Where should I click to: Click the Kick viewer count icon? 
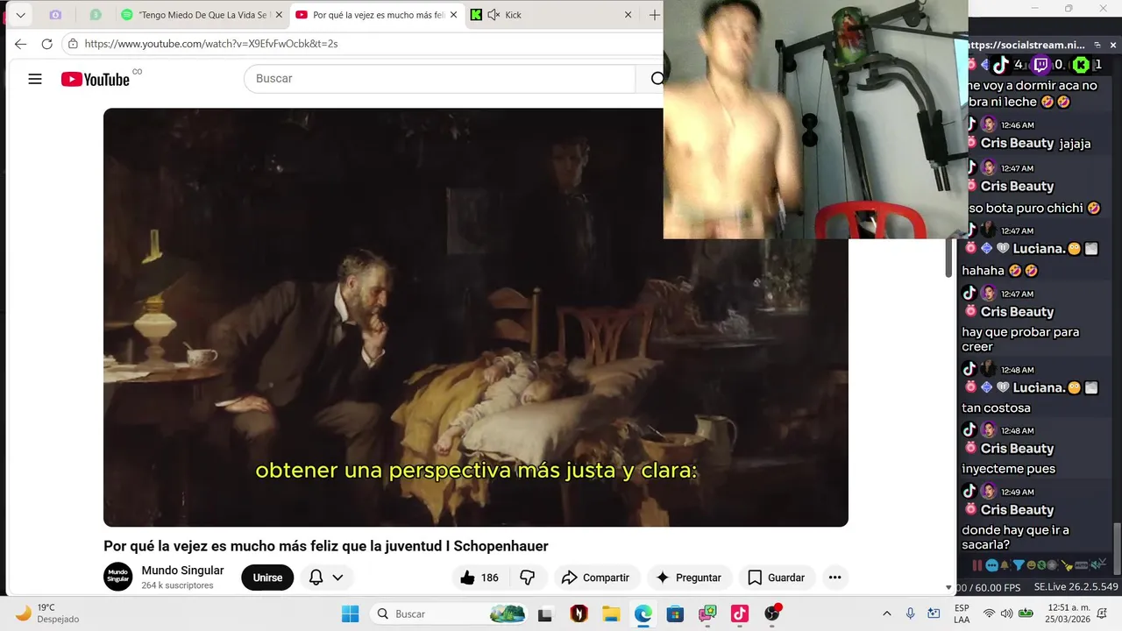pos(1082,65)
